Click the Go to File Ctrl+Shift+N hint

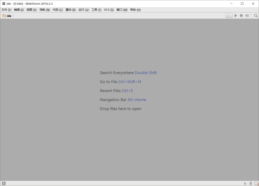pyautogui.click(x=120, y=82)
